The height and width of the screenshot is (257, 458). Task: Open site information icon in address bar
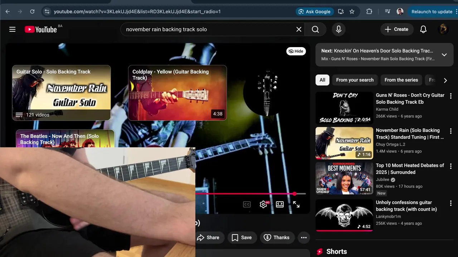(x=47, y=11)
